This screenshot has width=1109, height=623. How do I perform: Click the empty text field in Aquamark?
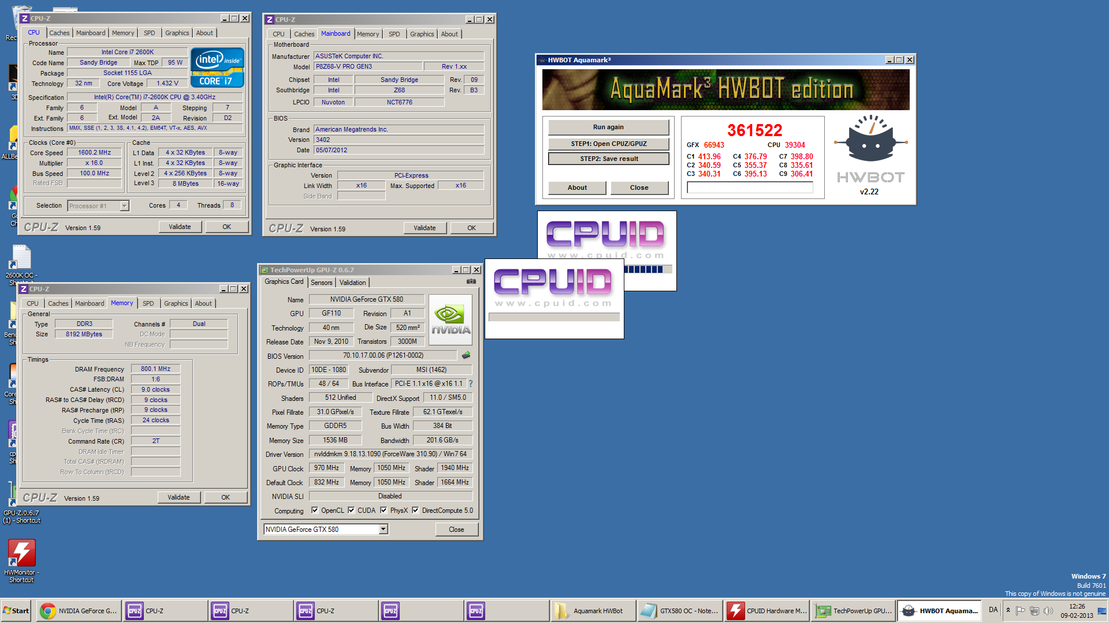point(750,187)
